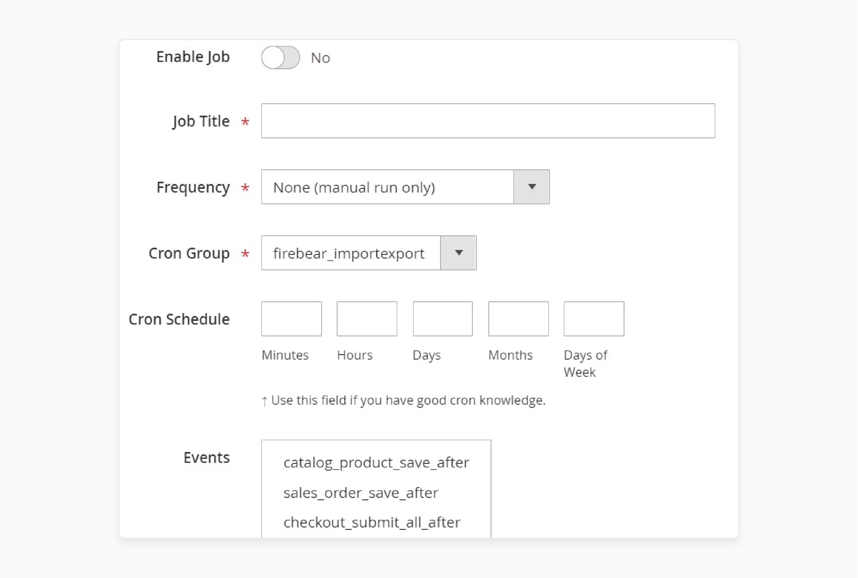Screen dimensions: 858x578
Task: Disable the Enable Job toggle
Action: [x=281, y=58]
